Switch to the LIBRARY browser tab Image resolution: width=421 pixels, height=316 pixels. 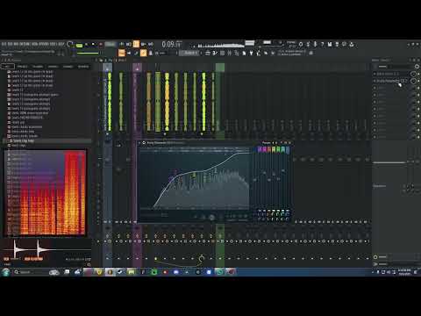[x=53, y=67]
